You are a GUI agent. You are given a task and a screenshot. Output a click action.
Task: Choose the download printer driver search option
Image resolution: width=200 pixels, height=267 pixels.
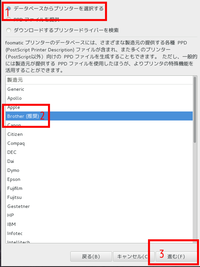[x=9, y=30]
